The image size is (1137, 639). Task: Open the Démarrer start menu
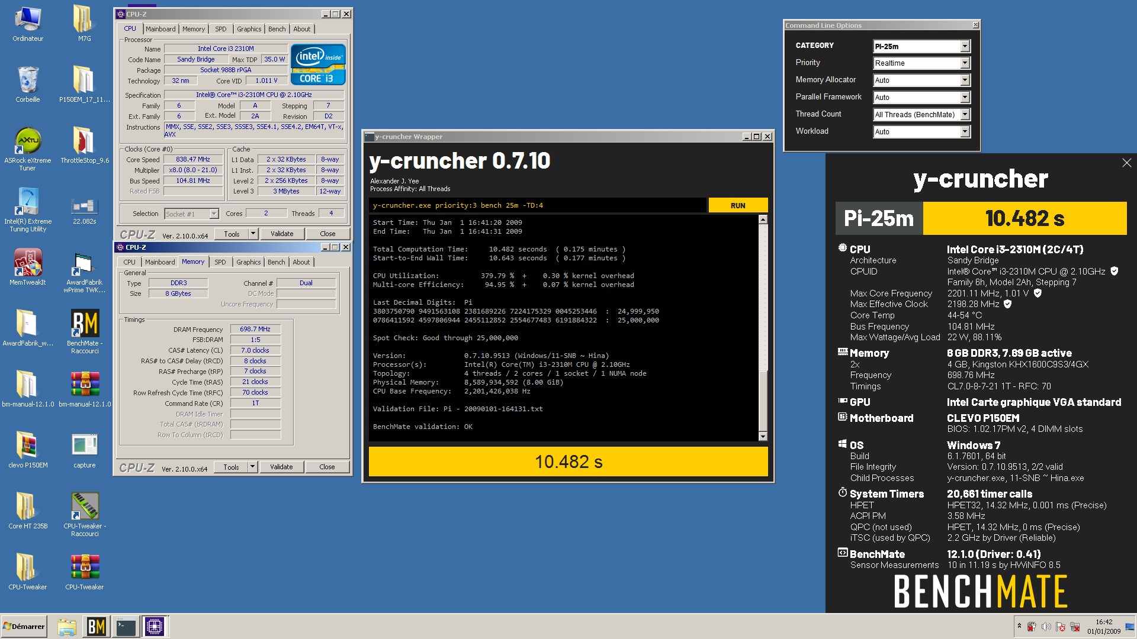click(x=24, y=627)
